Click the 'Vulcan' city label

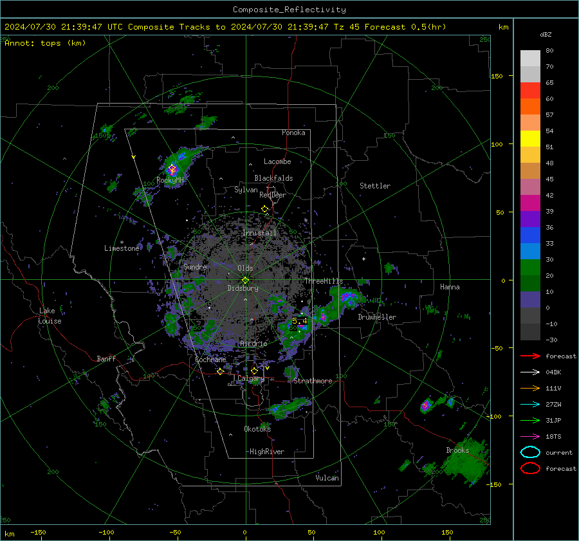tap(327, 478)
